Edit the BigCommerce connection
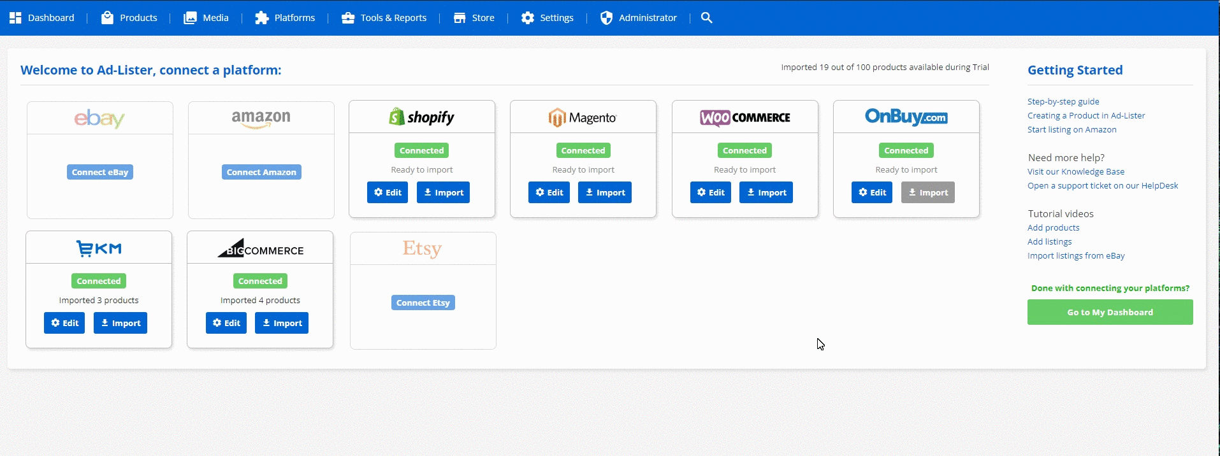This screenshot has height=456, width=1220. point(226,323)
